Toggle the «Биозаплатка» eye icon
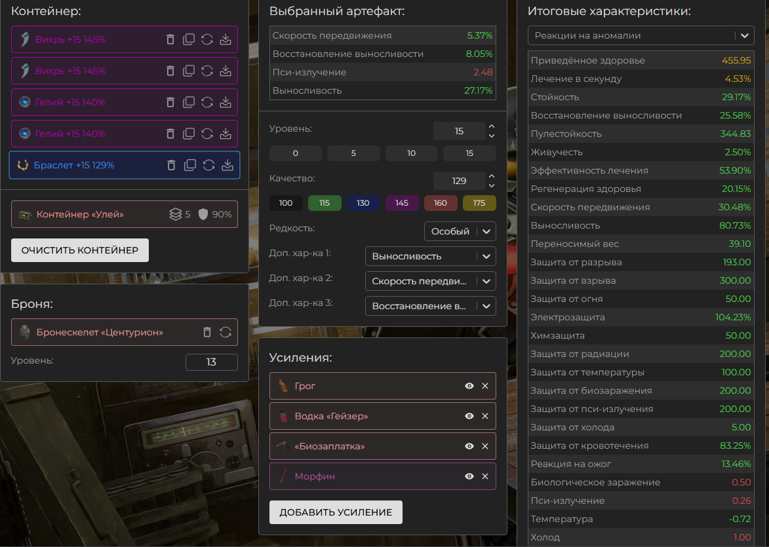Viewport: 769px width, 547px height. tap(469, 446)
